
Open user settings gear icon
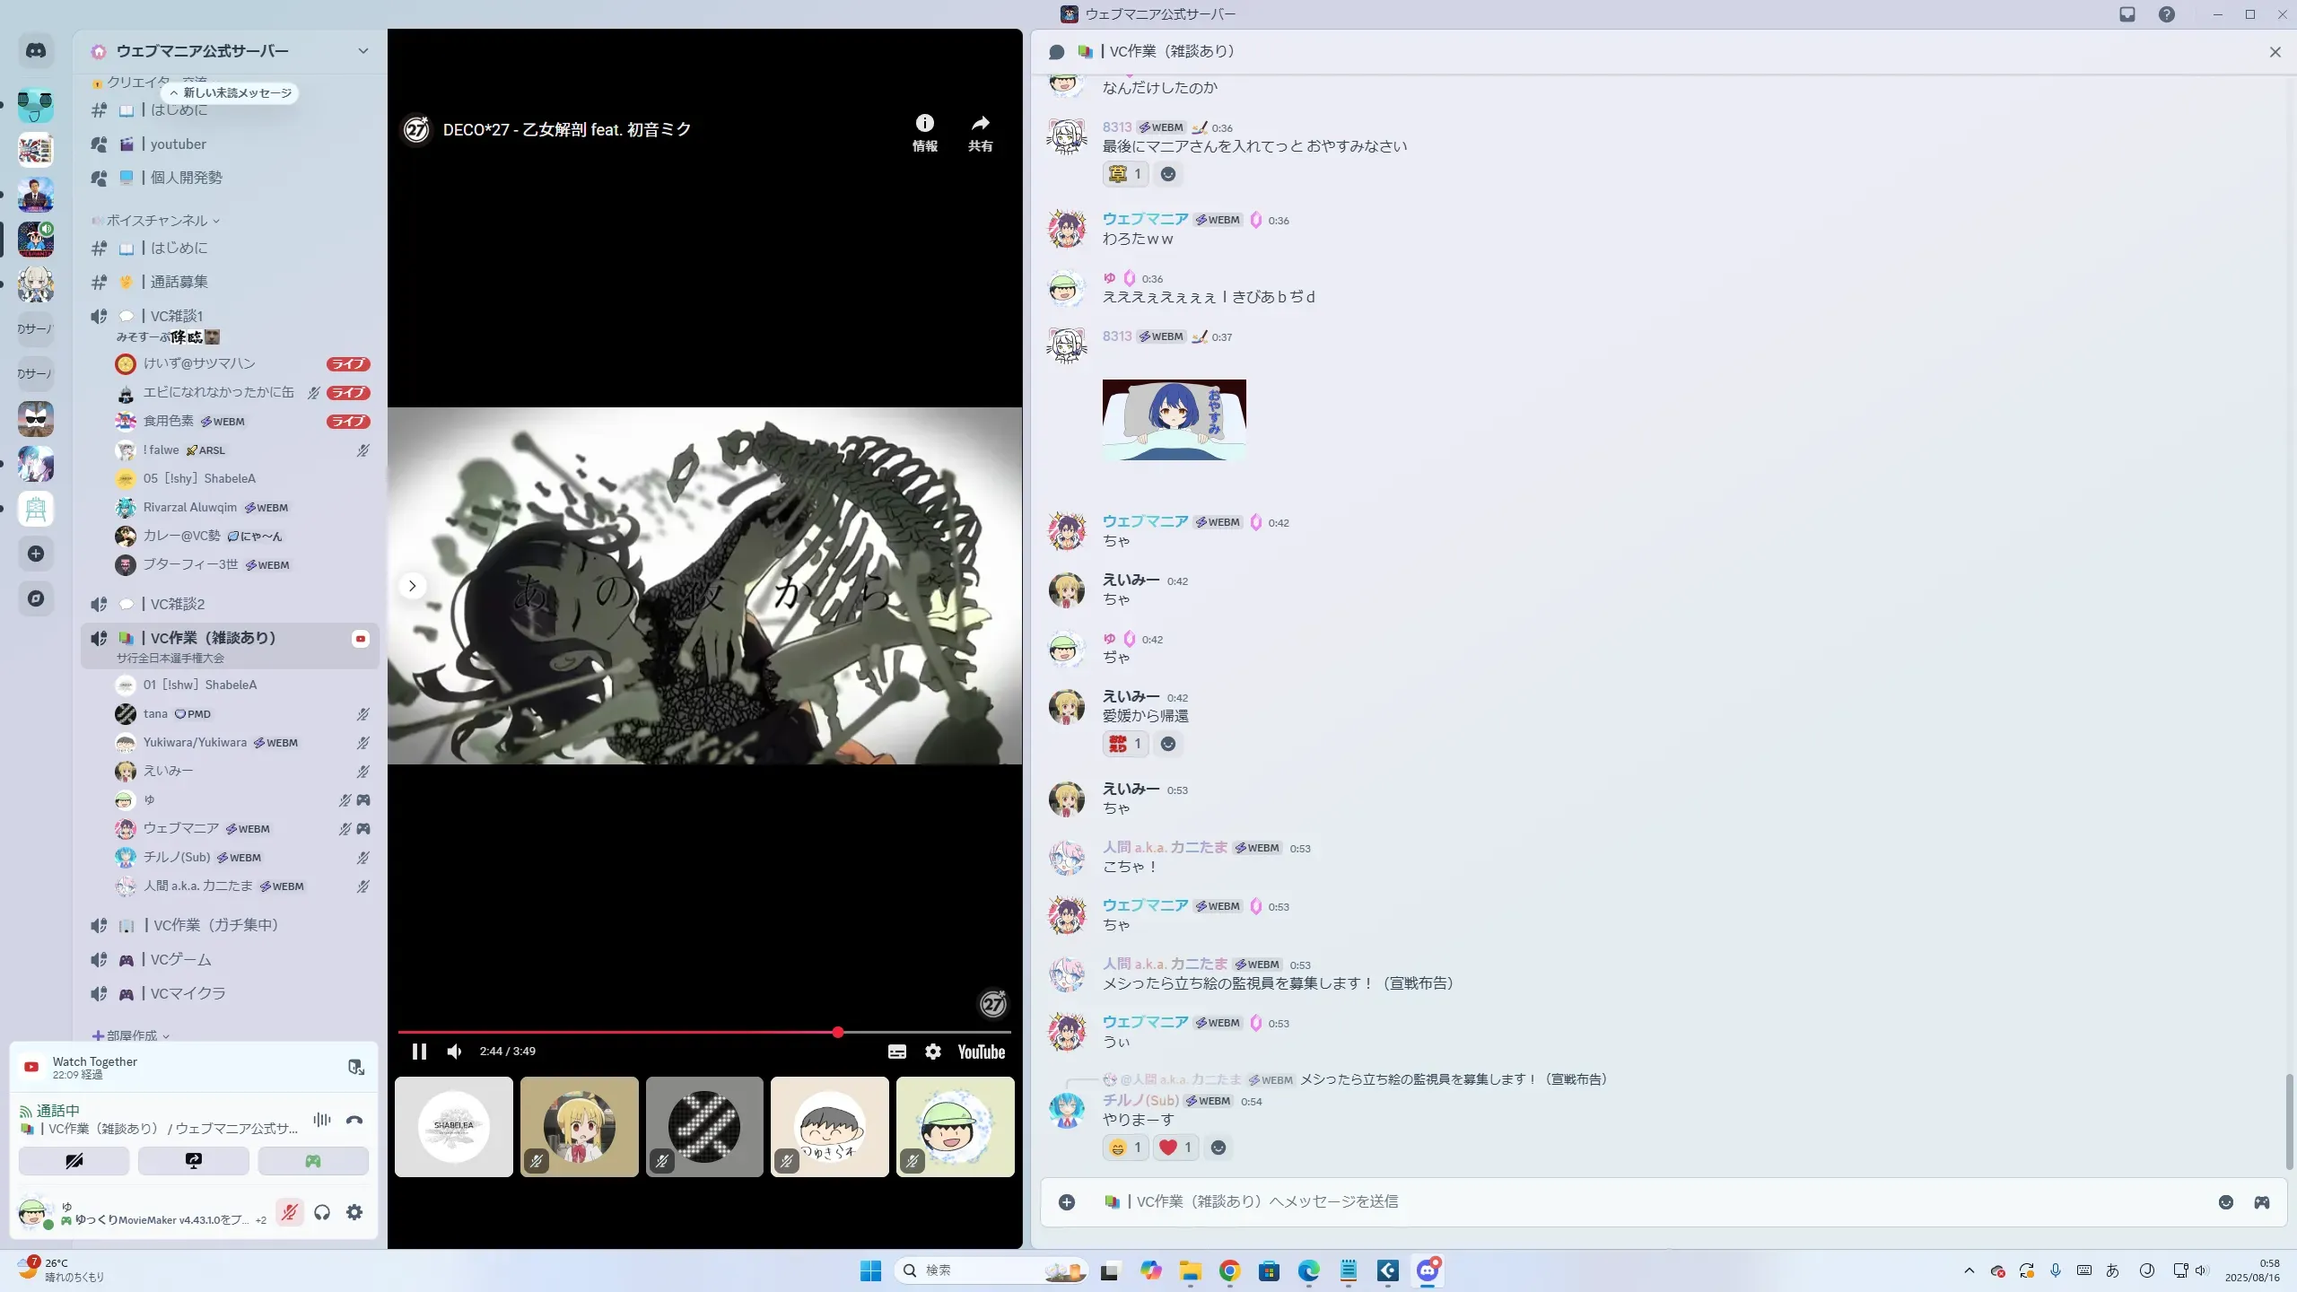pos(354,1212)
